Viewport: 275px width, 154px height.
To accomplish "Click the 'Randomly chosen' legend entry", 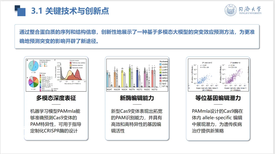I will point(76,68).
